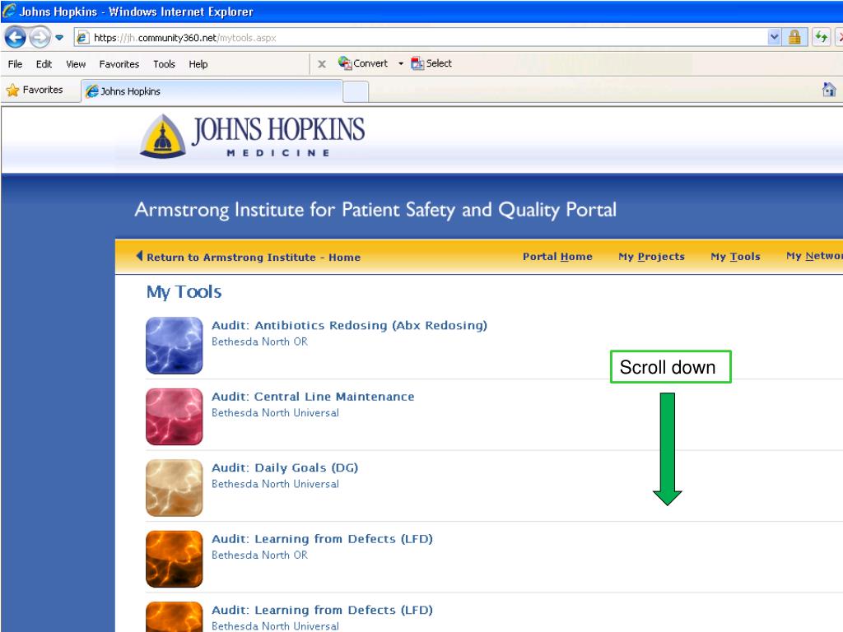Click the Select toolbar button
This screenshot has width=843, height=632.
(431, 63)
